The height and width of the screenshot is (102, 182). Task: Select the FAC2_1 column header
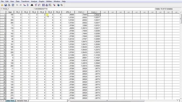coord(94,12)
